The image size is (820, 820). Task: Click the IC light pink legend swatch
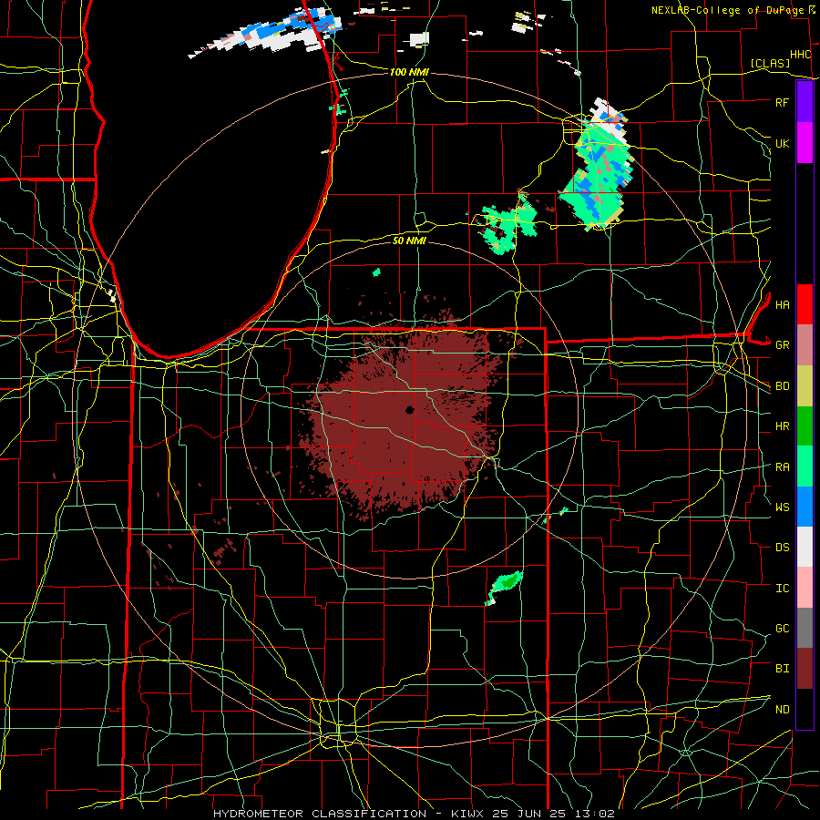click(x=805, y=588)
